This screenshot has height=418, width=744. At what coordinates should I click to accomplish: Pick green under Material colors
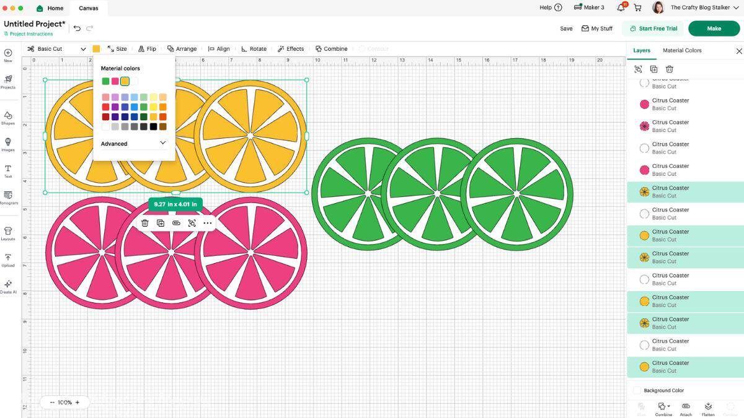tap(106, 81)
